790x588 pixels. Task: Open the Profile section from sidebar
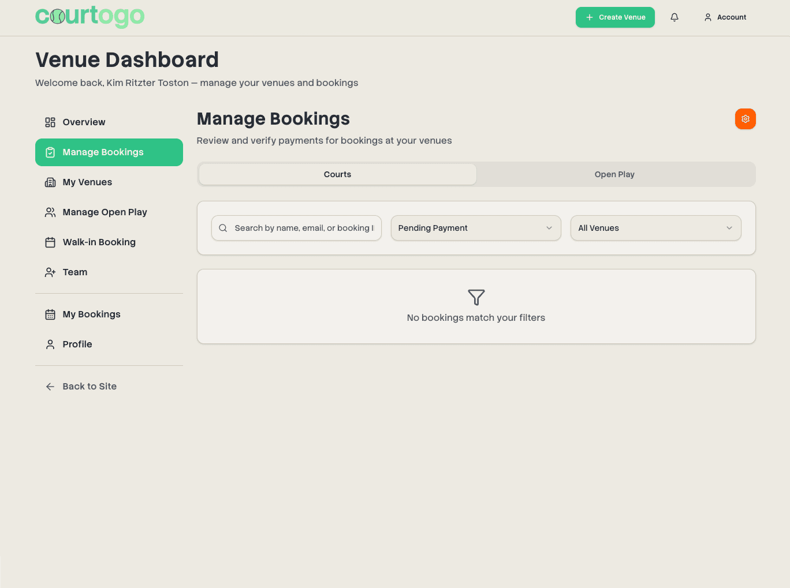click(x=77, y=344)
